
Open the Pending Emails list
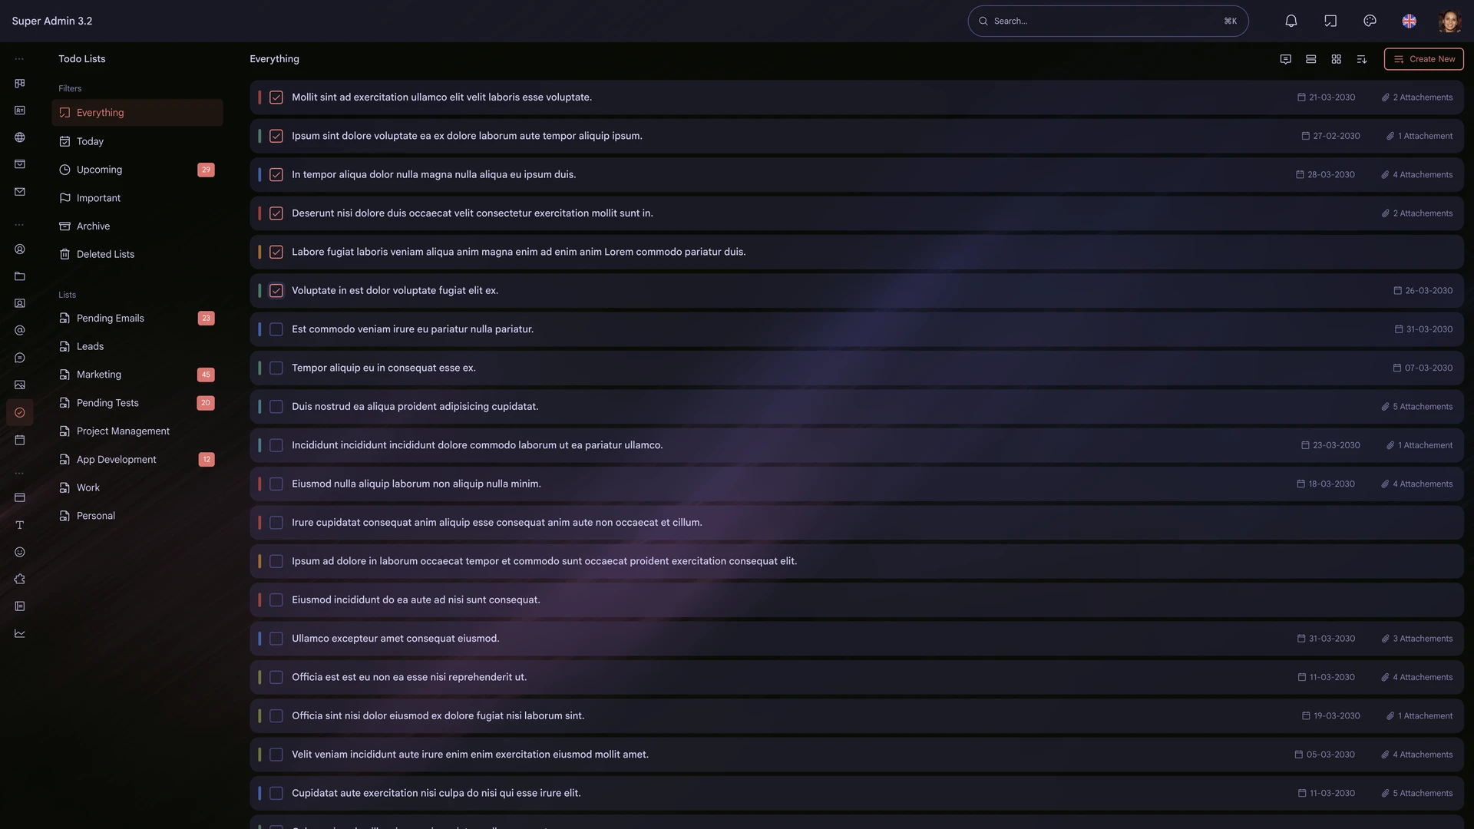137,319
